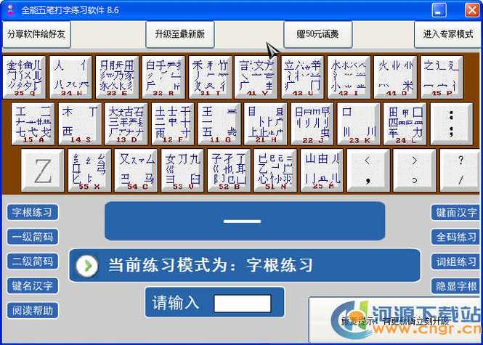This screenshot has width=483, height=345.
Task: Click the 请输入 text input box
Action: [243, 303]
